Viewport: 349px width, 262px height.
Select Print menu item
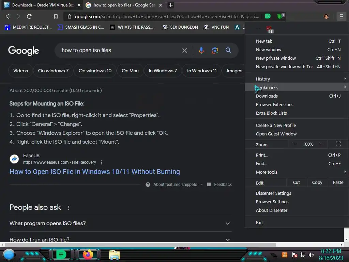point(297,155)
